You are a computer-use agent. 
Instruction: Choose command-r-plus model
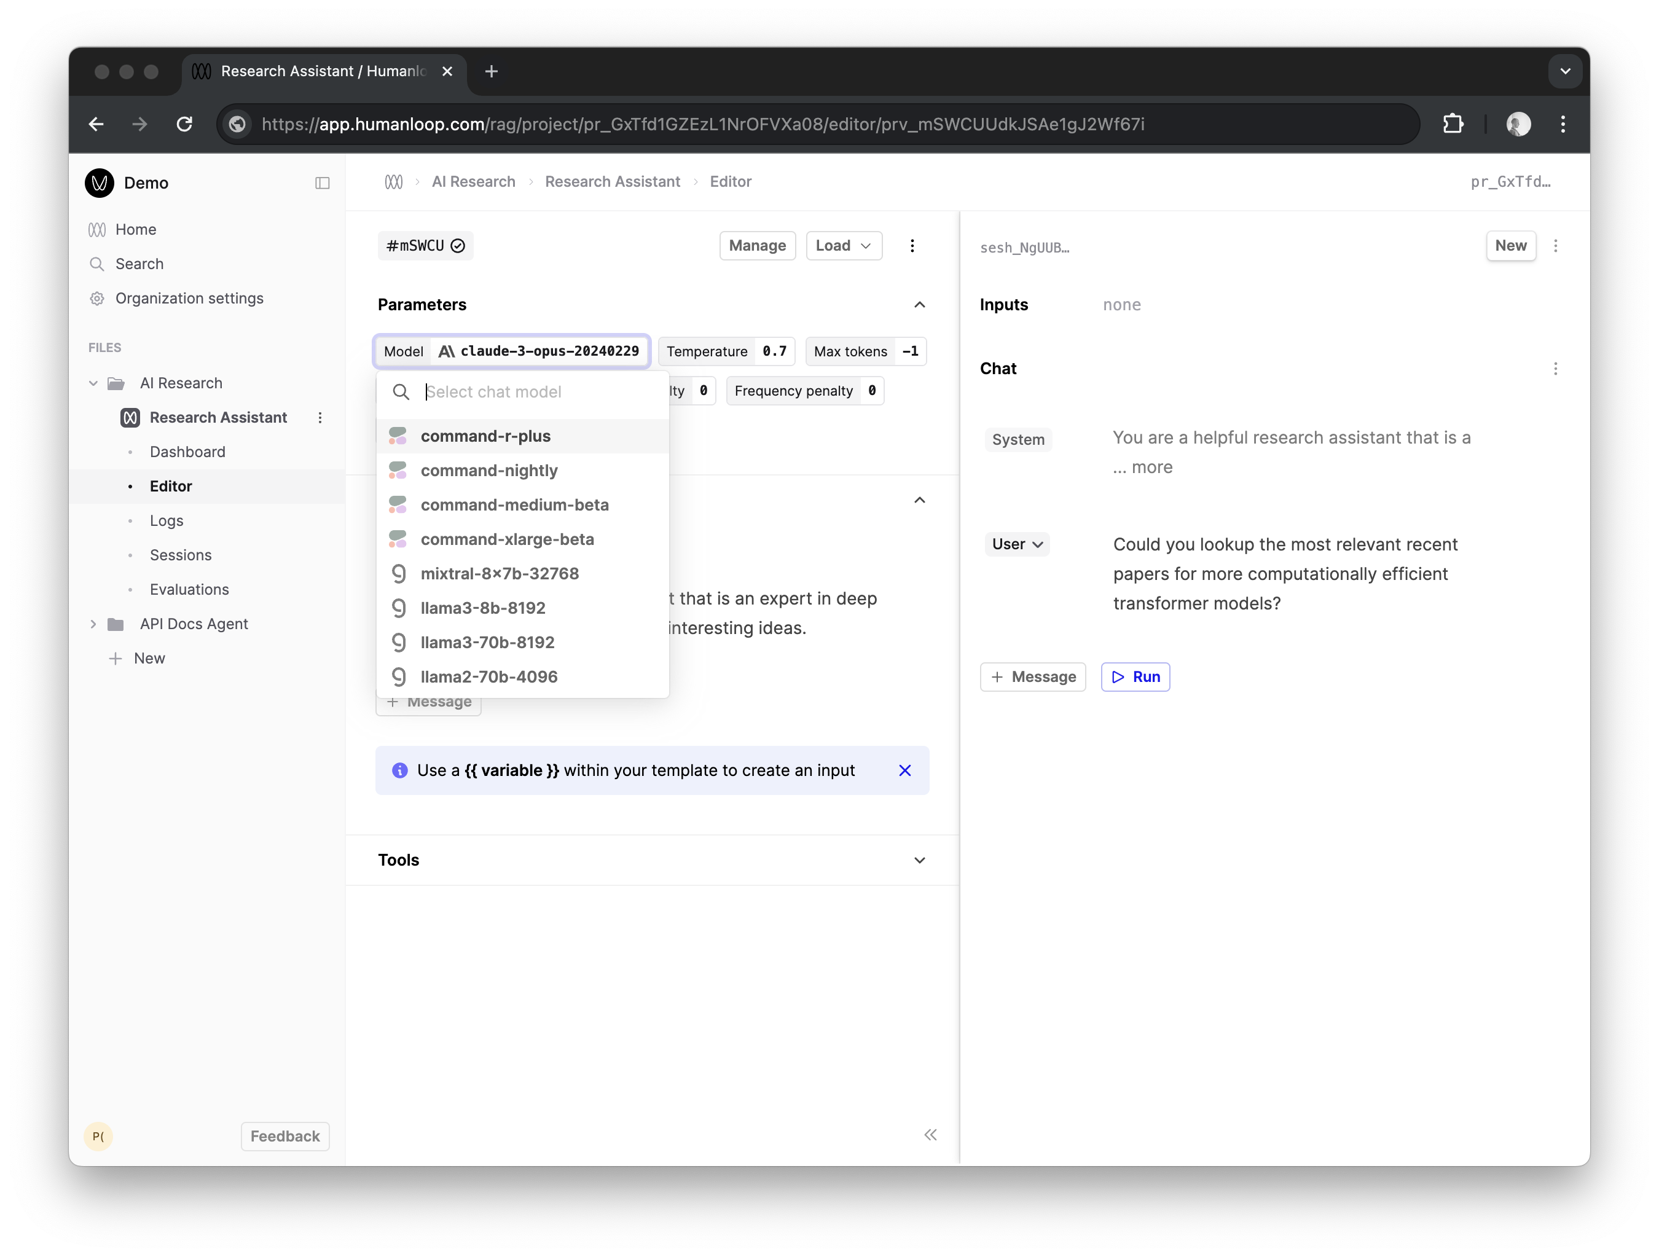click(x=523, y=436)
